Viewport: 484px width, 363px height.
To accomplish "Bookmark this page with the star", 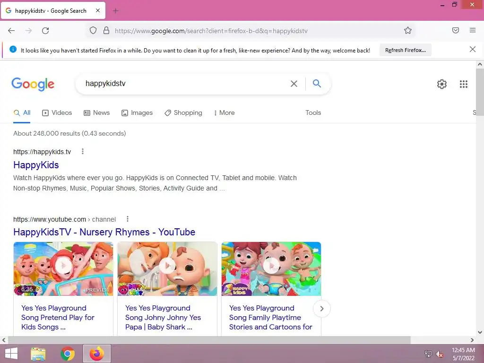I will pos(408,30).
